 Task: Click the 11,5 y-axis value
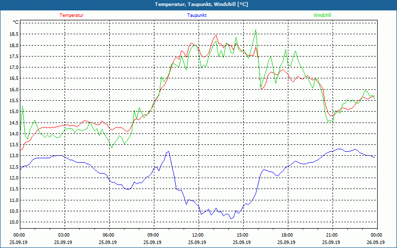point(14,189)
